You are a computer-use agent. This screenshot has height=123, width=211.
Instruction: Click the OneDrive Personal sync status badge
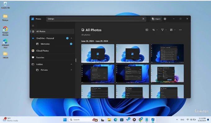click(x=67, y=38)
